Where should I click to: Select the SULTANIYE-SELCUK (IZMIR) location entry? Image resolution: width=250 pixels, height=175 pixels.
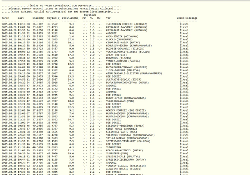point(124,80)
